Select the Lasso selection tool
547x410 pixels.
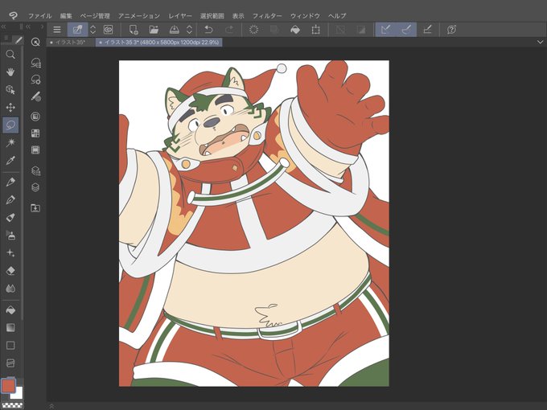click(10, 125)
